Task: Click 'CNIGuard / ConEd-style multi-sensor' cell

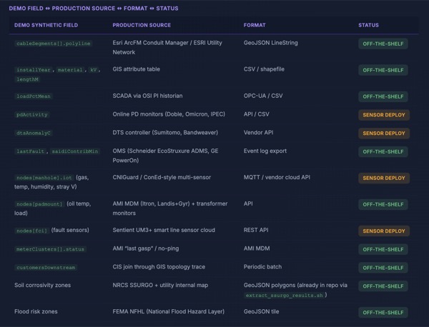Action: 162,177
